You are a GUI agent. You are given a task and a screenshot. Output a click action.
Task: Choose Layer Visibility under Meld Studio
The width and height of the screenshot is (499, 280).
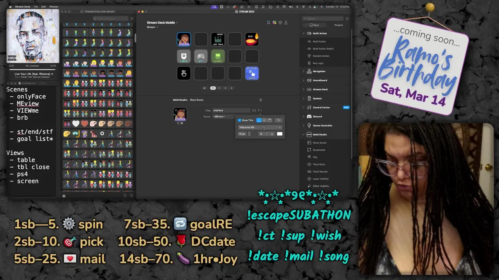(x=321, y=179)
